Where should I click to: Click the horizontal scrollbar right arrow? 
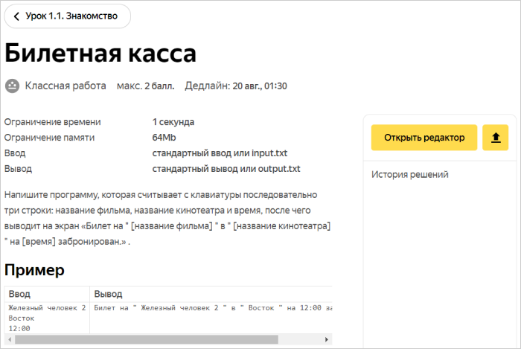coord(327,339)
